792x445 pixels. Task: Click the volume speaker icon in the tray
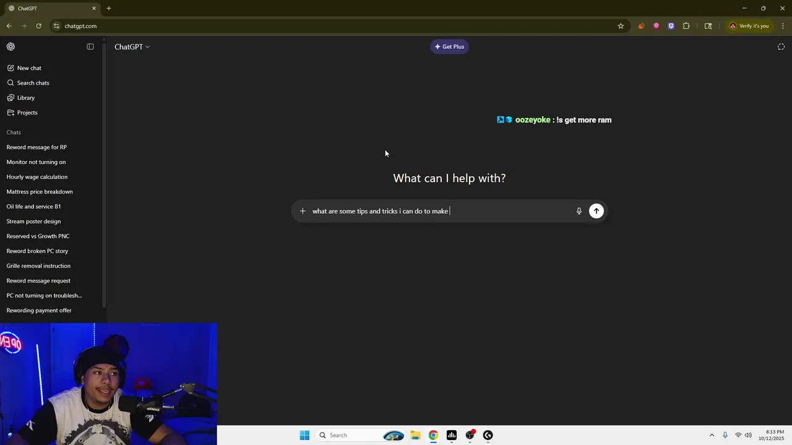749,435
